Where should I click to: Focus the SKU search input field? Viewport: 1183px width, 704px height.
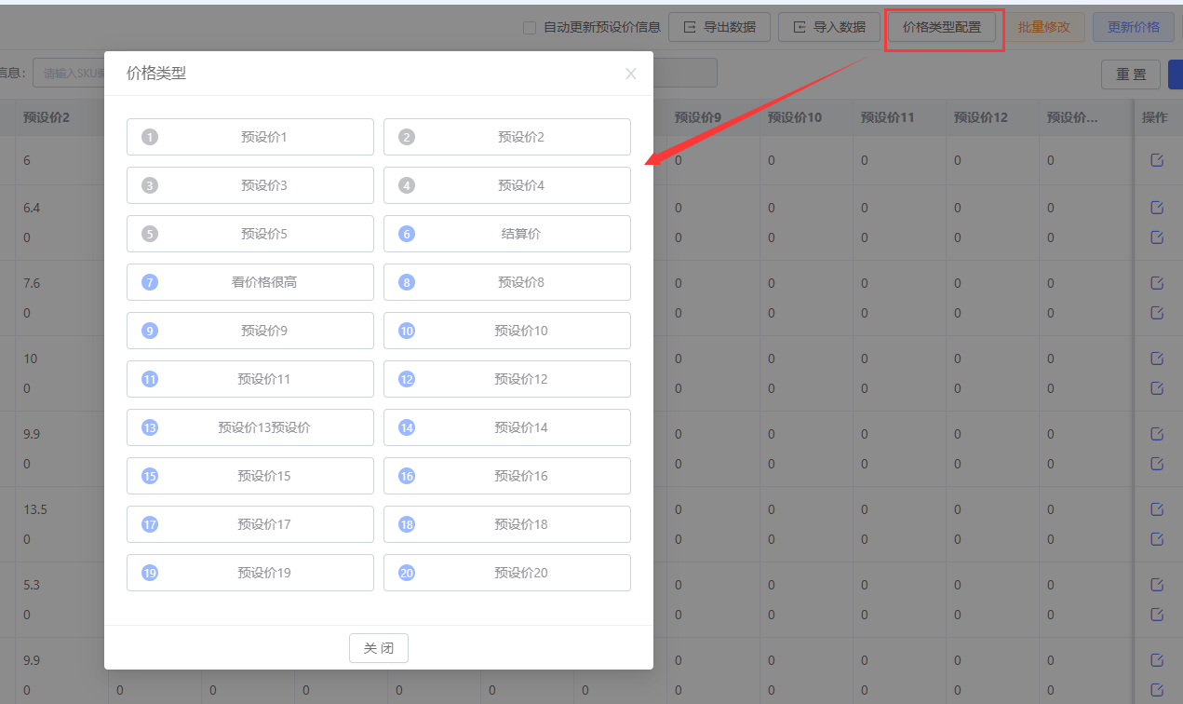[x=69, y=73]
